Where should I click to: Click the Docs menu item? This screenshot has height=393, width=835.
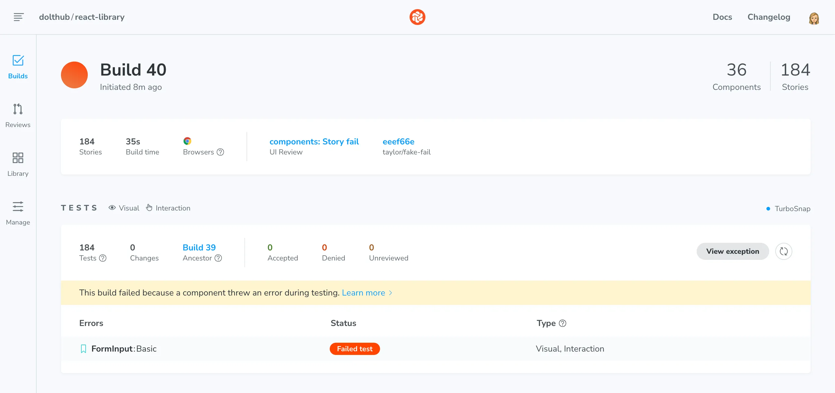[722, 17]
